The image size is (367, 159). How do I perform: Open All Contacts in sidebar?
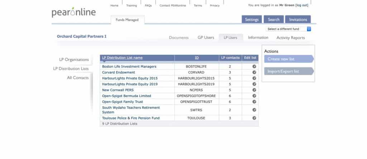click(78, 78)
